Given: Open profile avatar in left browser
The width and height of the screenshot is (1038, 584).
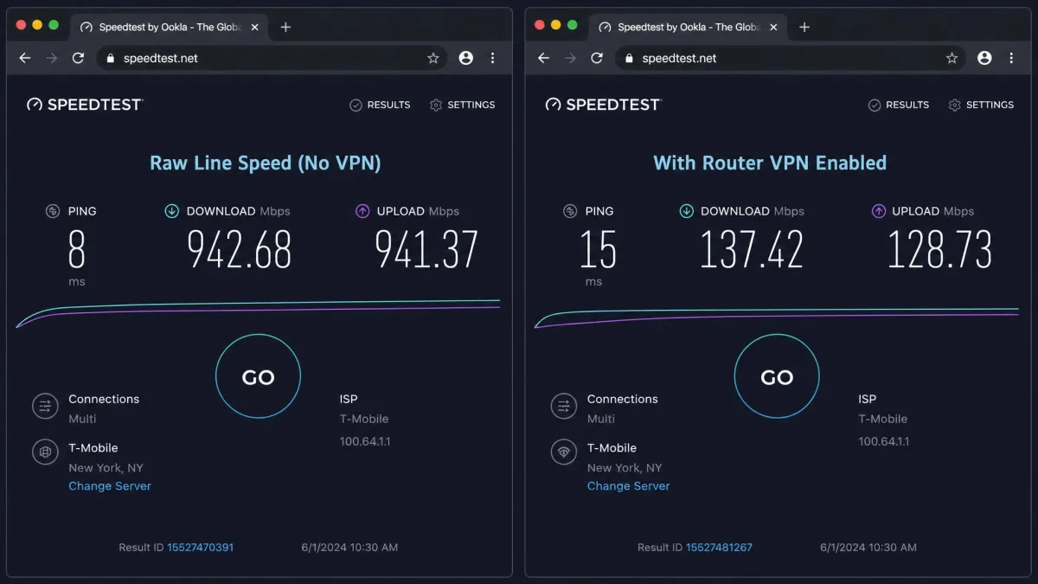Looking at the screenshot, I should point(466,58).
